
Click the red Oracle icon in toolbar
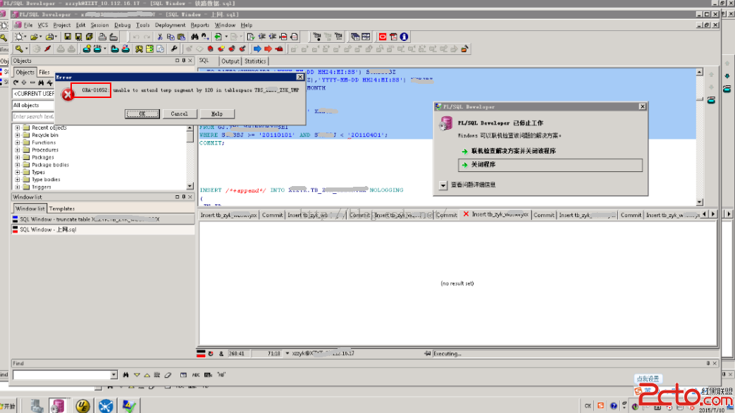pos(383,37)
